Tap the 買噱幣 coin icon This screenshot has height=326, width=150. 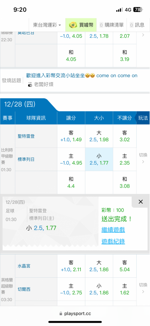(x=72, y=25)
